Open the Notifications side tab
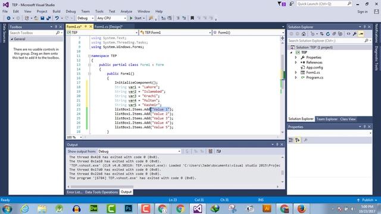The image size is (381, 214). coord(377,33)
